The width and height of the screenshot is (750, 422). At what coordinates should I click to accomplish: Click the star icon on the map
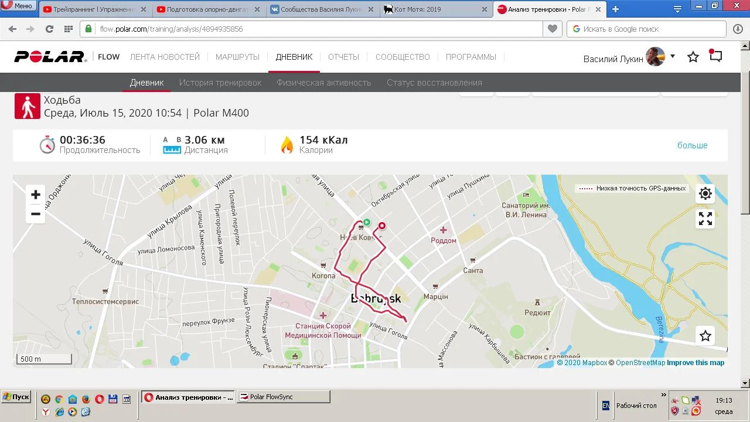pos(705,336)
